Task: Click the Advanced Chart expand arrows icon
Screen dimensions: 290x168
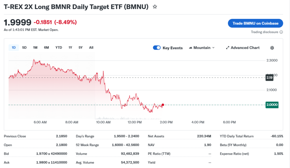Action: (x=227, y=48)
